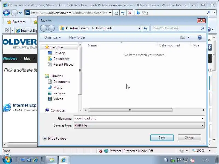Open the tab list dropdown arrow
The height and width of the screenshot is (164, 219).
[12, 30]
